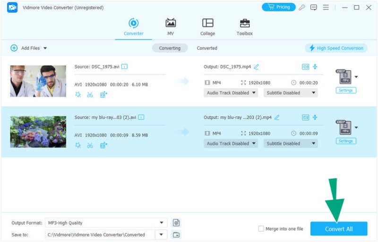Open Subtitle Disabled dropdown for blu-ray file
The image size is (378, 242).
click(291, 144)
